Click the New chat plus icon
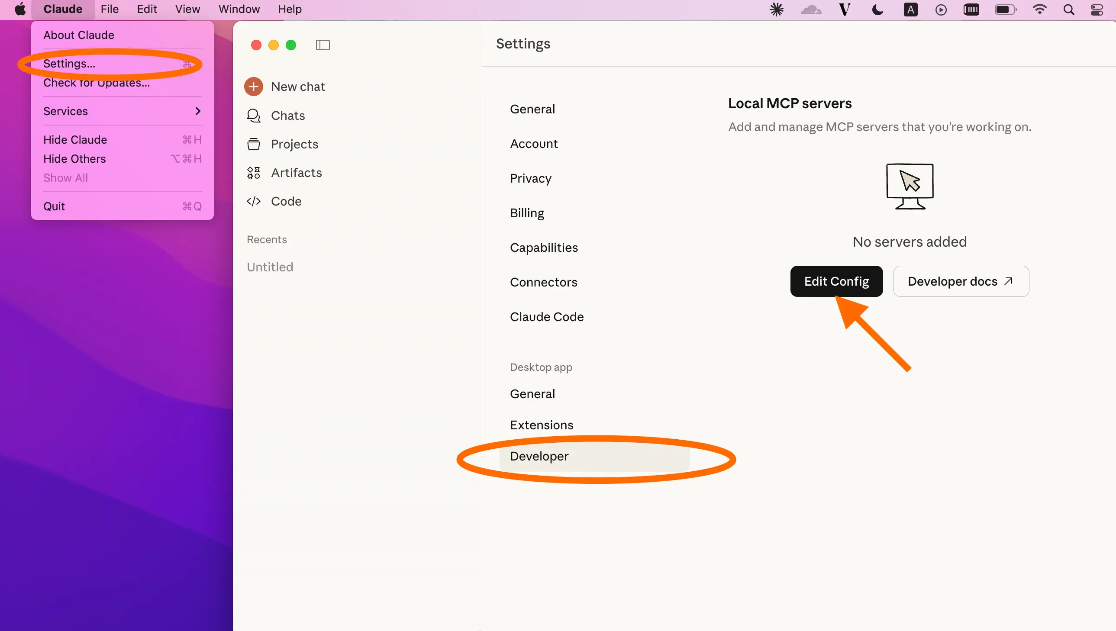 click(x=254, y=87)
